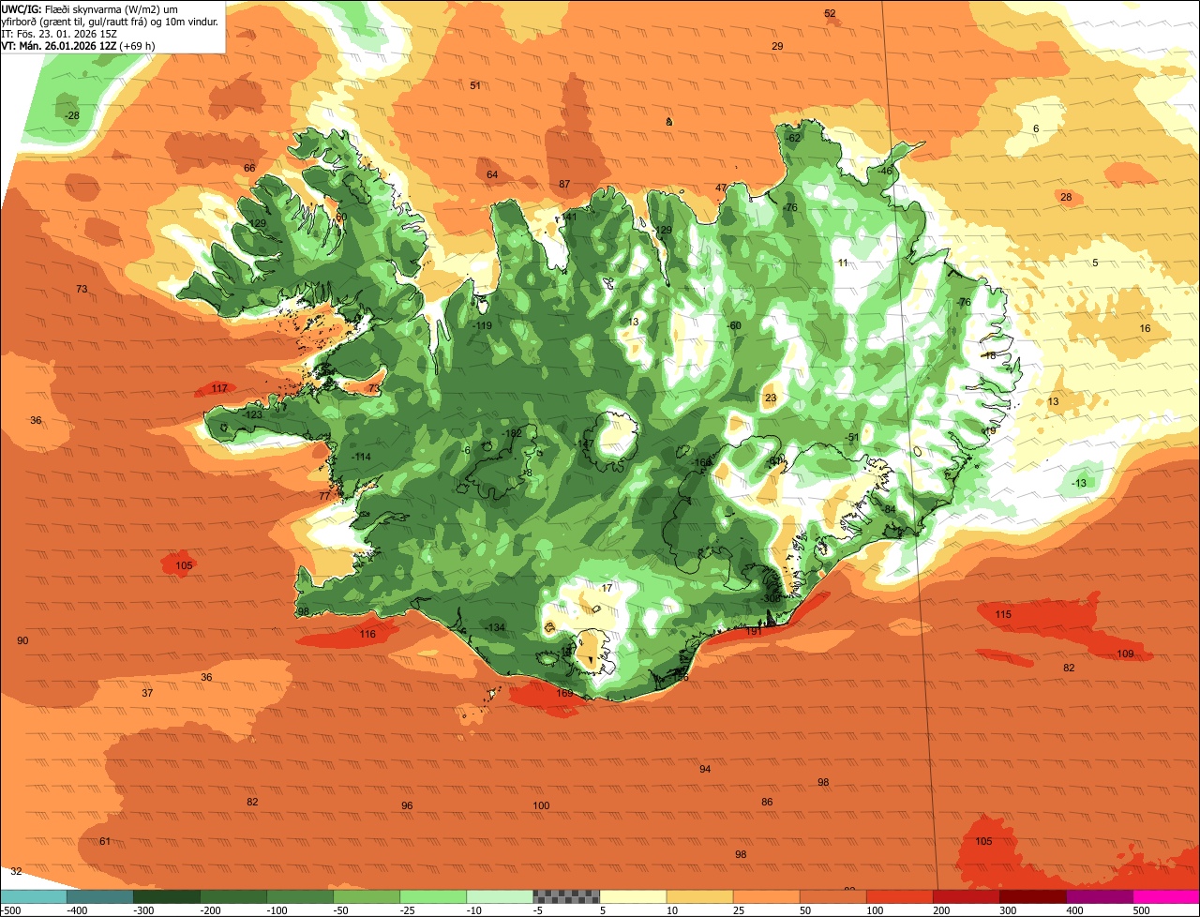The image size is (1200, 917).
Task: Click the initial time line 'IT: Fös. 23. 01. 2026 15Z'
Action: 58,33
